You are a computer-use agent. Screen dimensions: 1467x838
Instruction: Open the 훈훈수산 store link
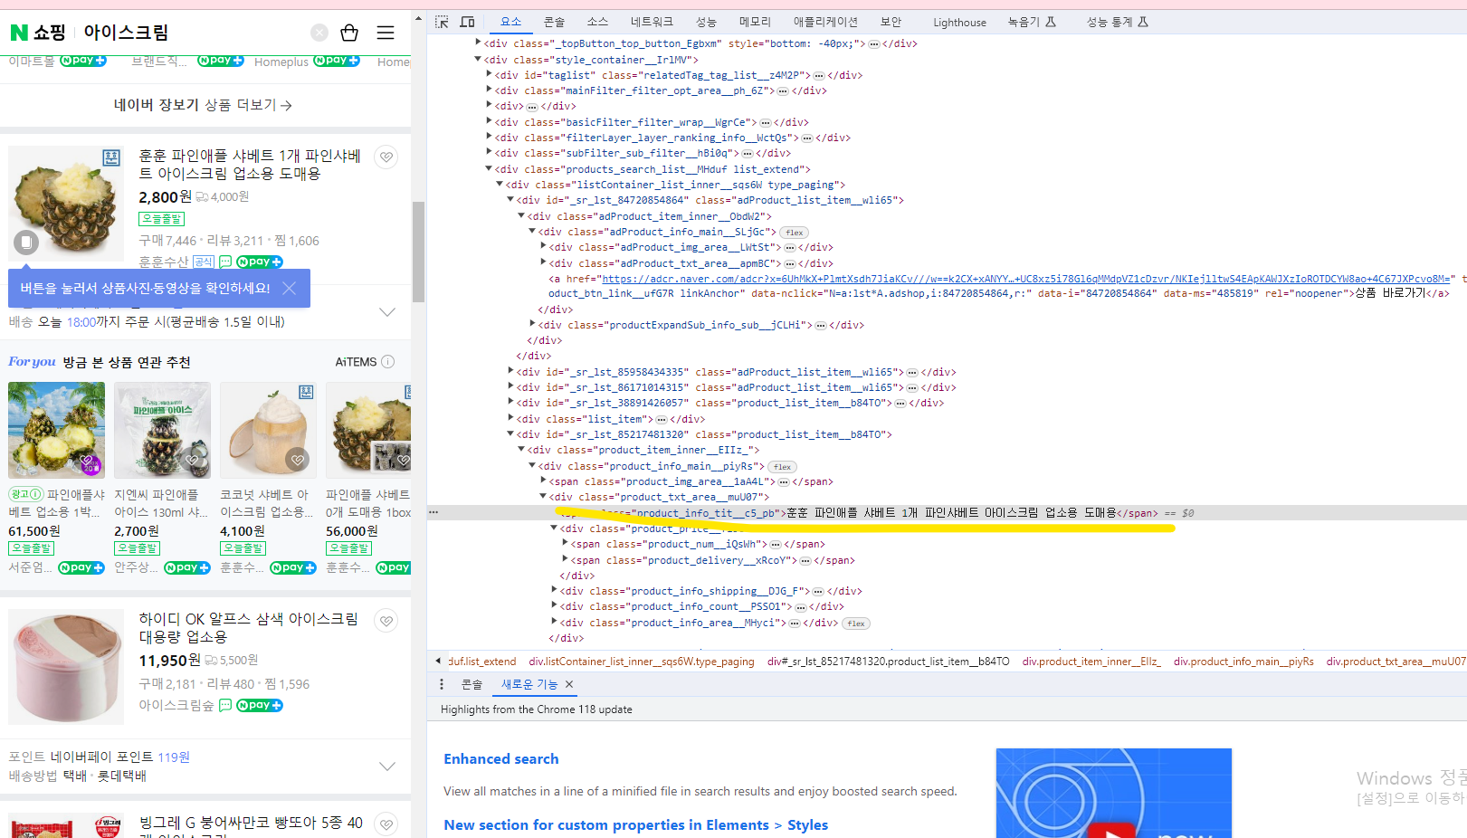click(x=164, y=262)
